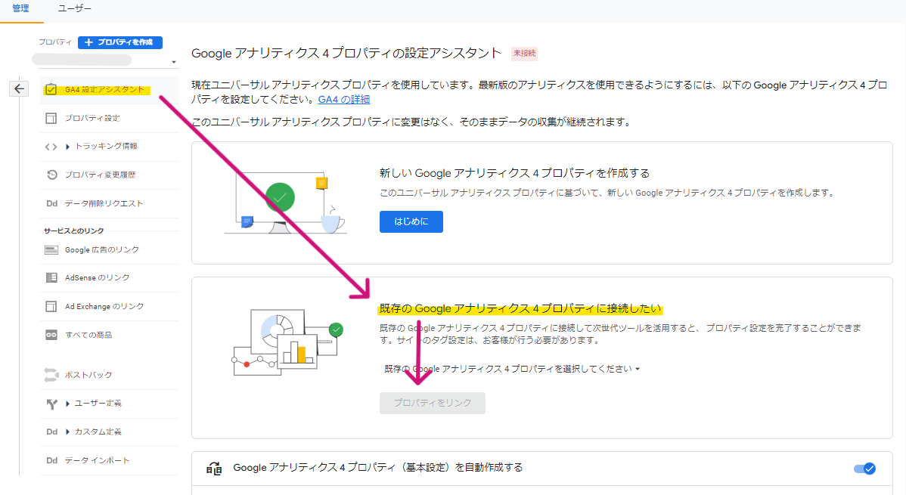Click the ポストバック arrows icon
This screenshot has height=495, width=906.
[51, 375]
